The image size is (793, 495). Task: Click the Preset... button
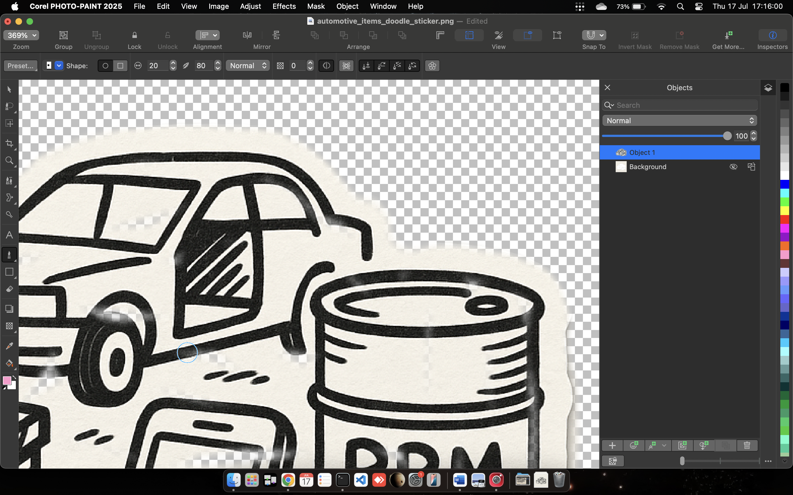click(20, 66)
